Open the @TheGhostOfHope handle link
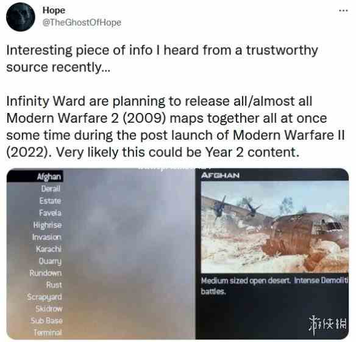 [x=82, y=22]
